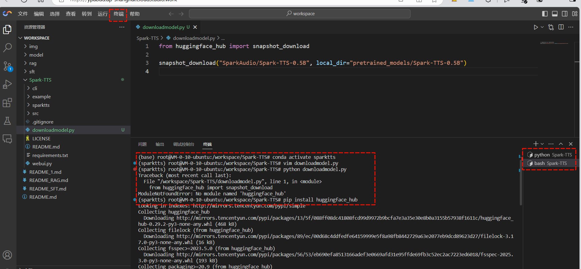Image resolution: width=581 pixels, height=269 pixels.
Task: Expand the img folder
Action: 74,46
